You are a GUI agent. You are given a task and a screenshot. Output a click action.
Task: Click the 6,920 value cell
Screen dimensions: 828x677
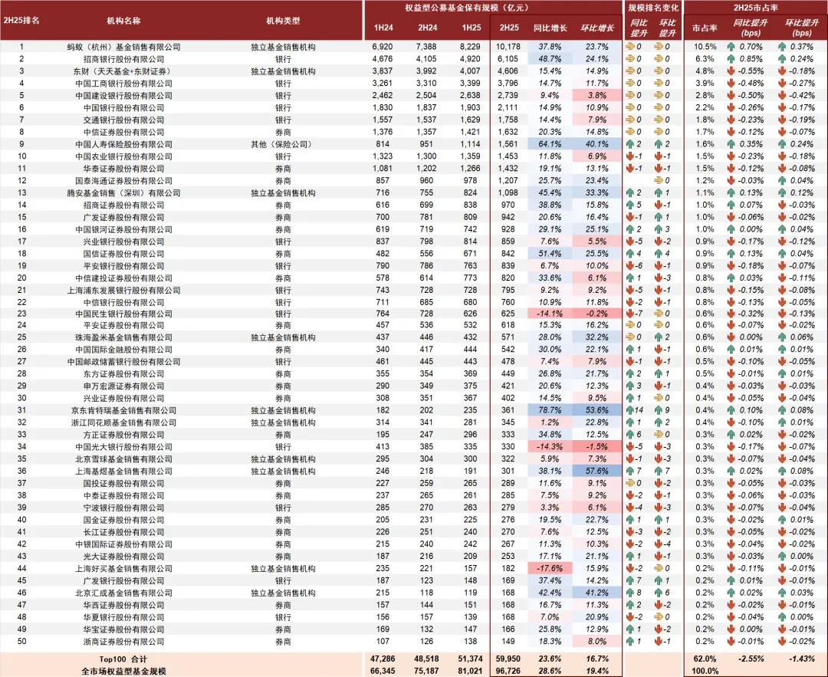(383, 47)
